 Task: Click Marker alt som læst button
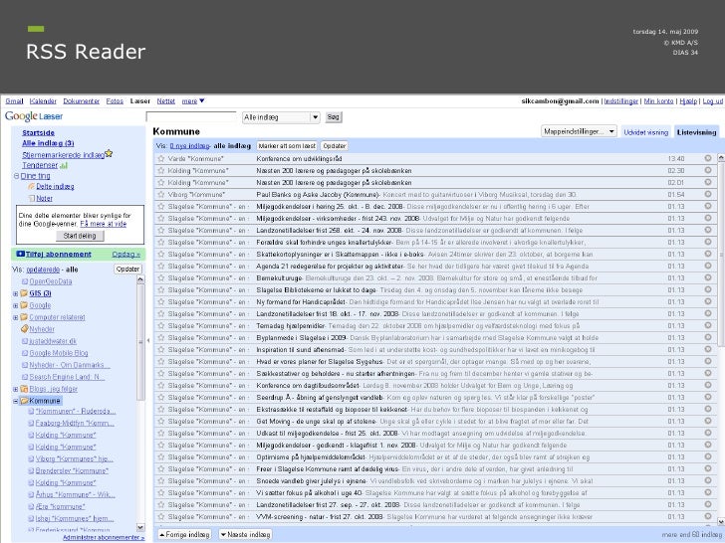(287, 146)
